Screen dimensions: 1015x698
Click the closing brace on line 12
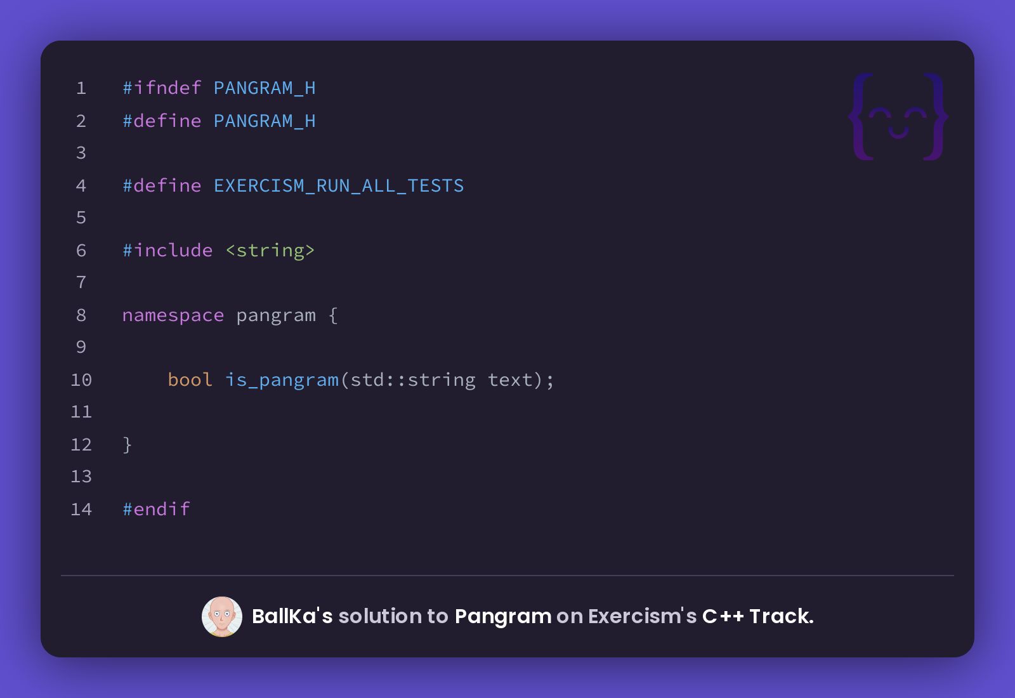tap(128, 445)
